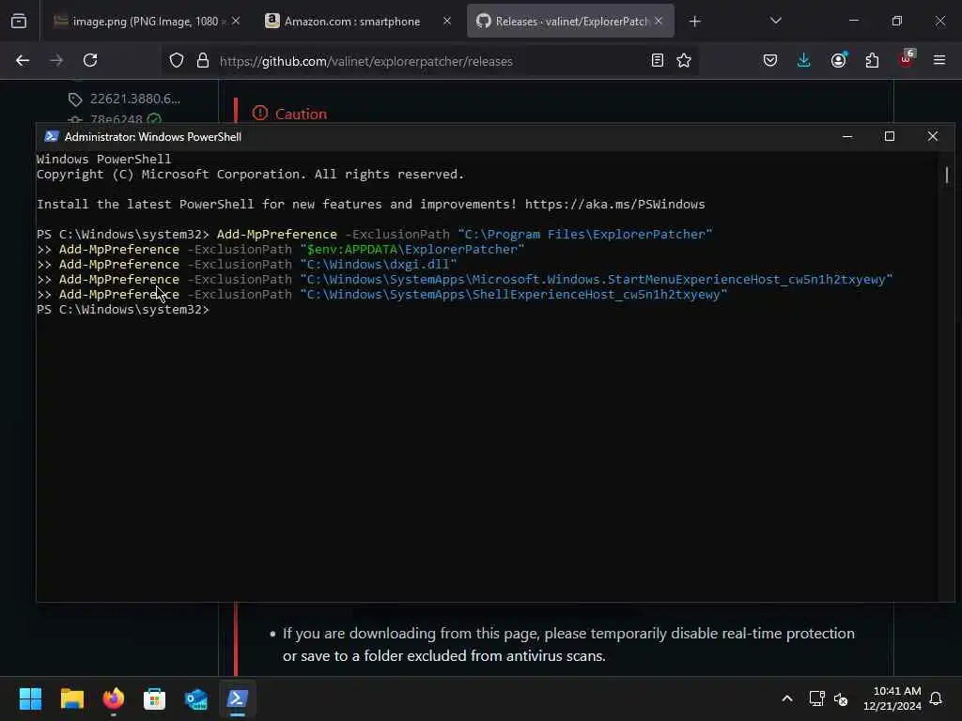Open network status tray icon
The image size is (962, 721).
tap(816, 698)
